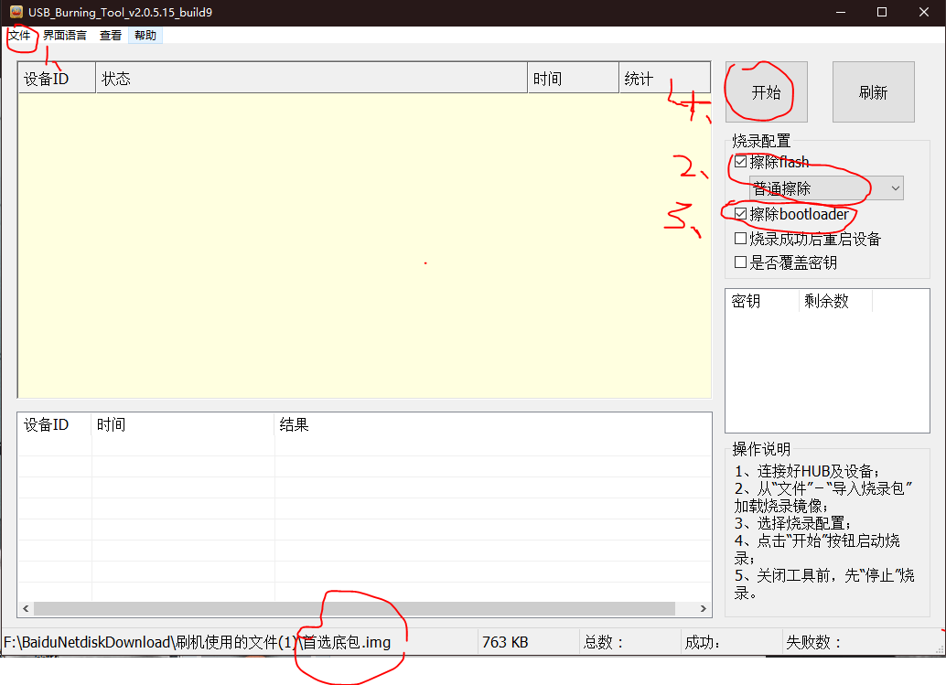The width and height of the screenshot is (946, 685).
Task: Click the 开始 start burning button
Action: pyautogui.click(x=765, y=91)
